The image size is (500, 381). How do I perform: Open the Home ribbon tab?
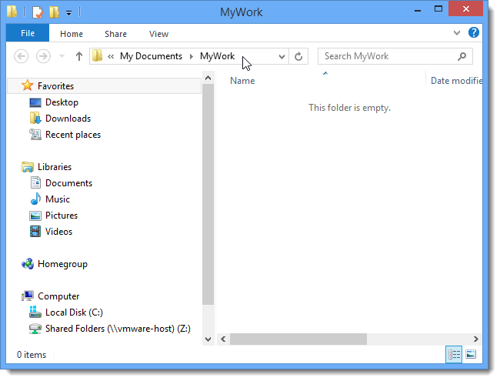(72, 34)
